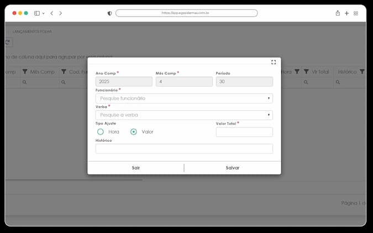Go forward with the browser forward arrow
The height and width of the screenshot is (233, 373).
[60, 13]
